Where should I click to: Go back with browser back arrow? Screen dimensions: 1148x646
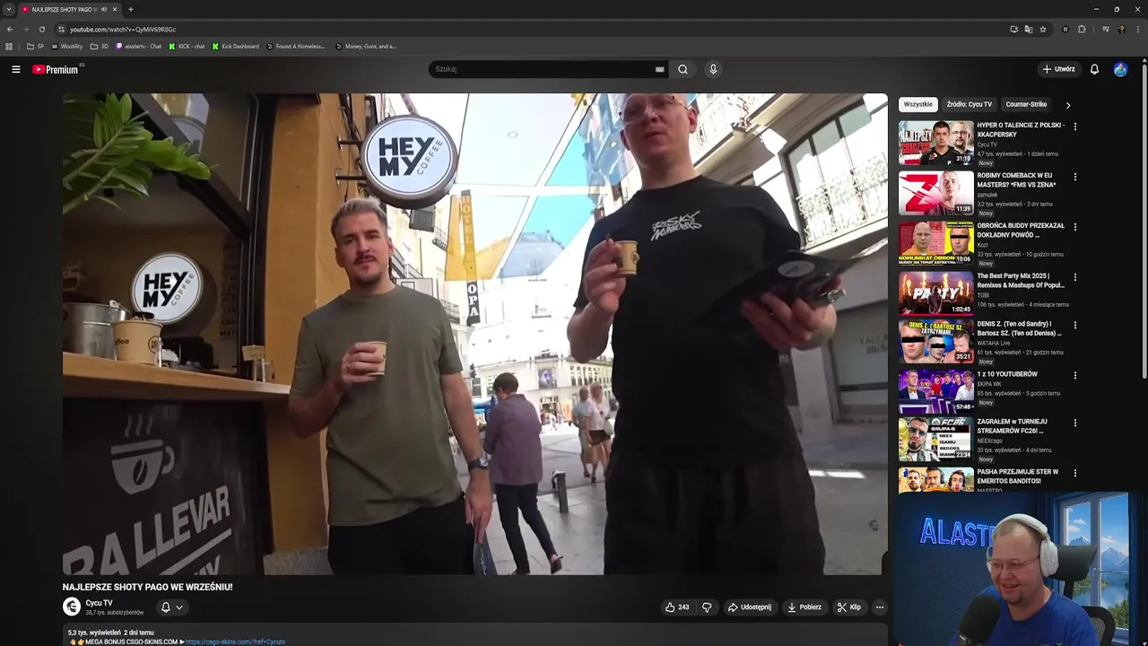coord(9,29)
